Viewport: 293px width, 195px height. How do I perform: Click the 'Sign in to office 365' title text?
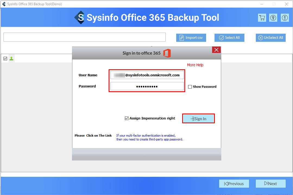click(x=141, y=53)
